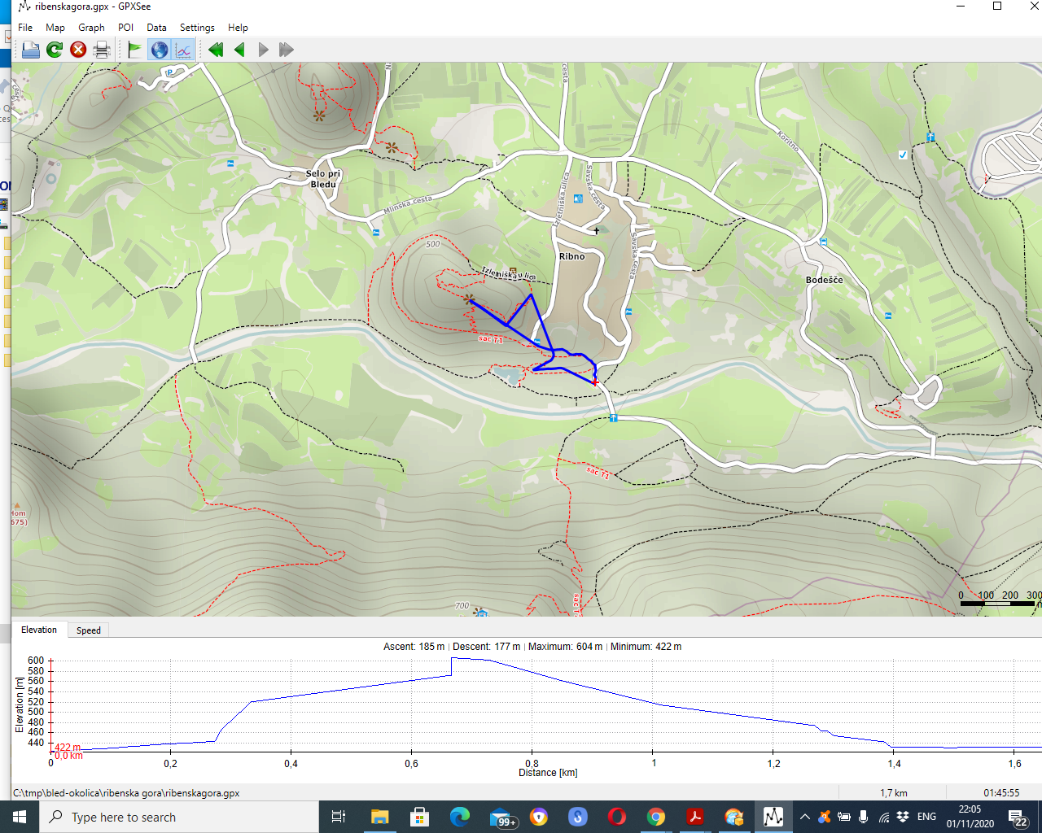Select the Elevation graph tab
The image size is (1042, 833).
click(x=39, y=630)
